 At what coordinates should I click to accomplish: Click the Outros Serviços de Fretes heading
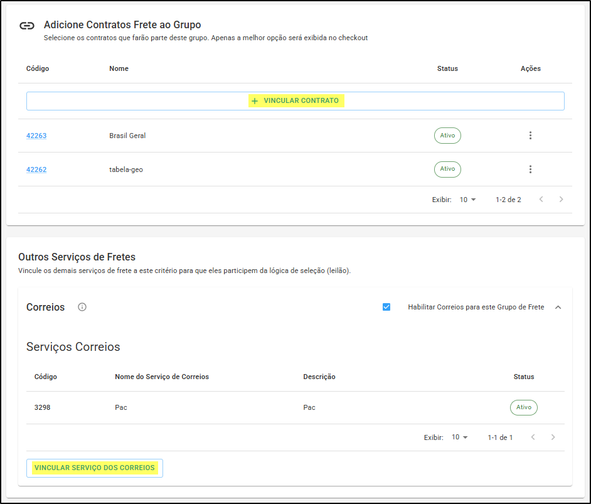[77, 257]
